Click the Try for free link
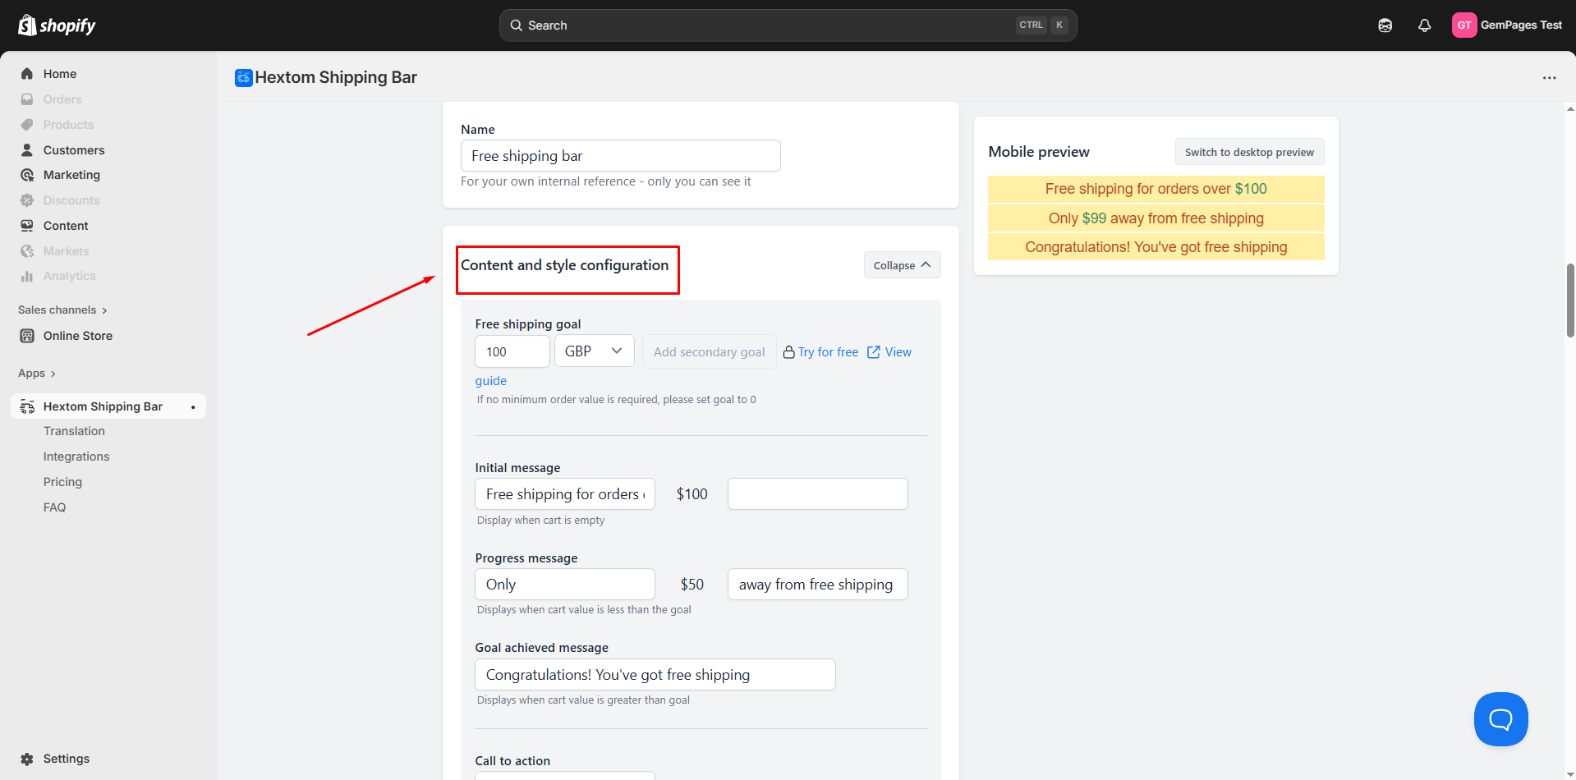 click(x=828, y=352)
